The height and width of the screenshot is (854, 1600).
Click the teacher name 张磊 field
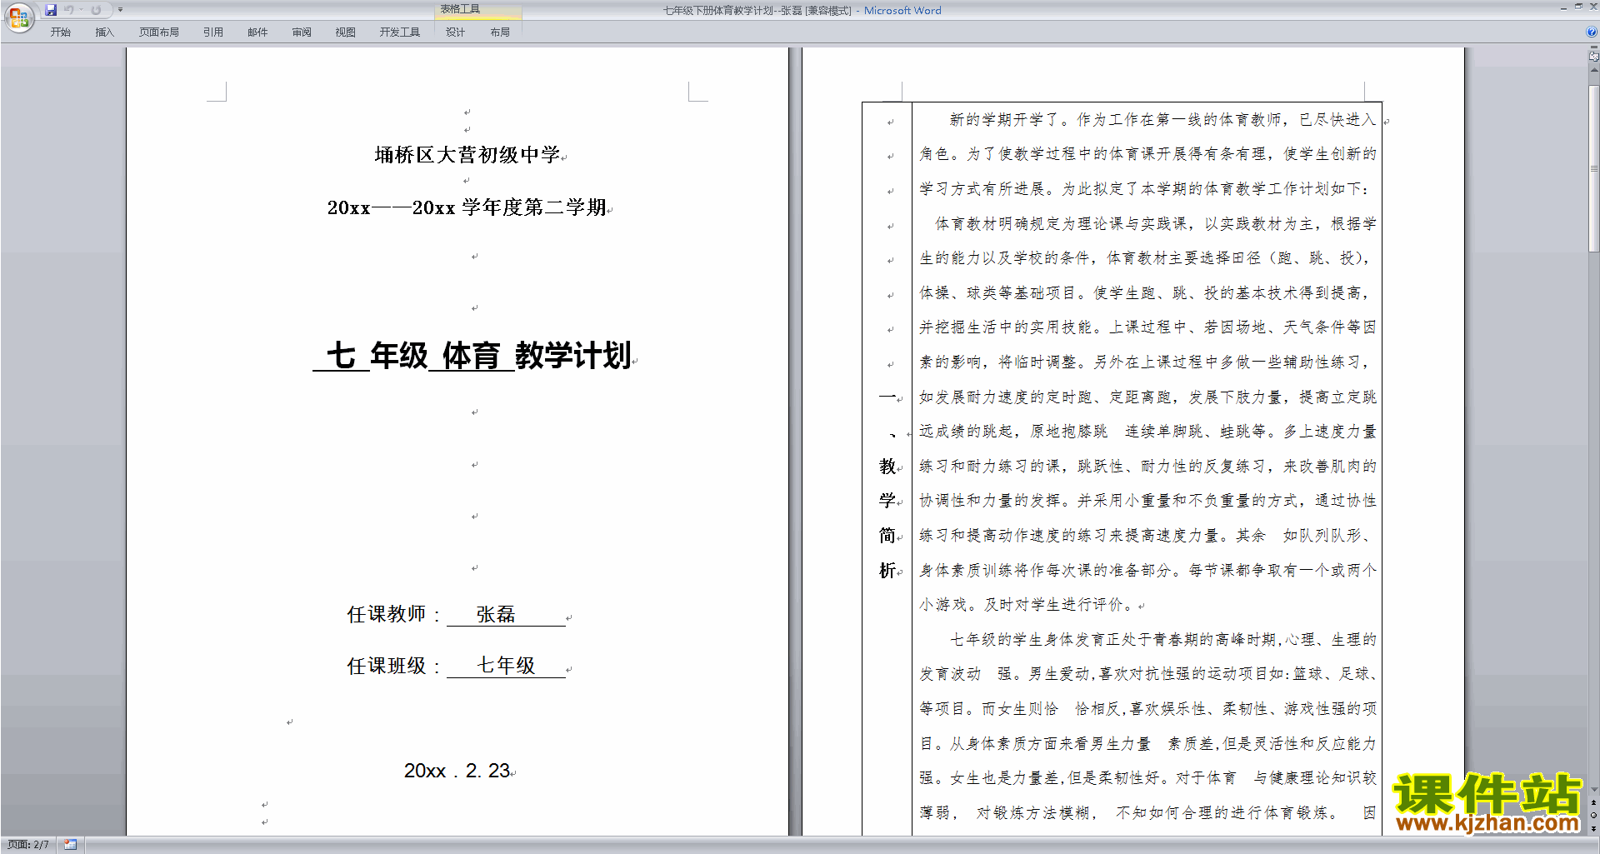(506, 615)
